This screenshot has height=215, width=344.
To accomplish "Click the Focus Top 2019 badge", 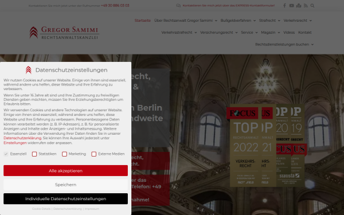I will click(298, 146).
